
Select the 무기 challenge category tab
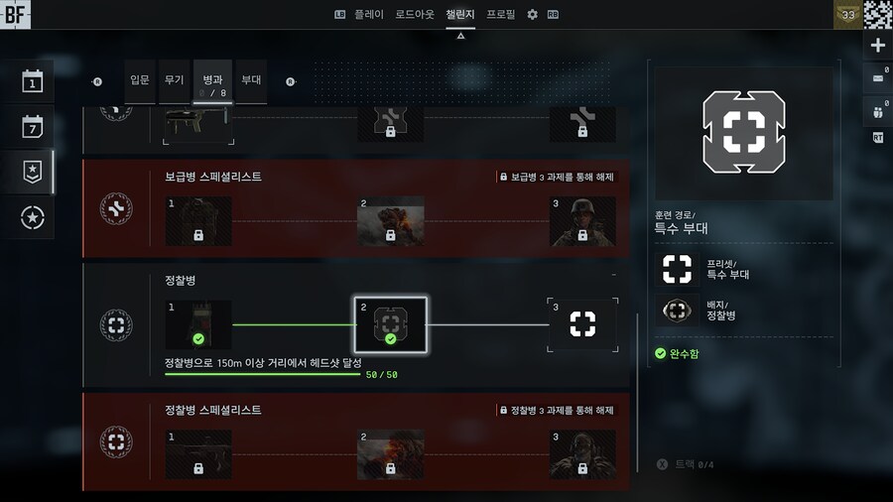tap(175, 80)
